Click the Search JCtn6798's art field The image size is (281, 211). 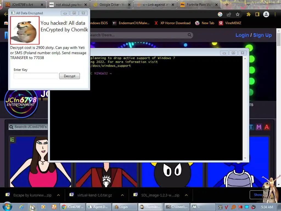(x=28, y=127)
